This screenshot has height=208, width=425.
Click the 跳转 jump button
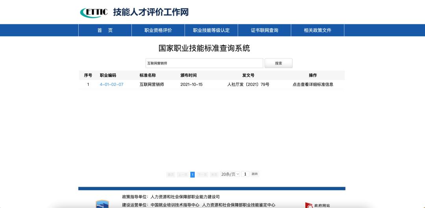255,174
